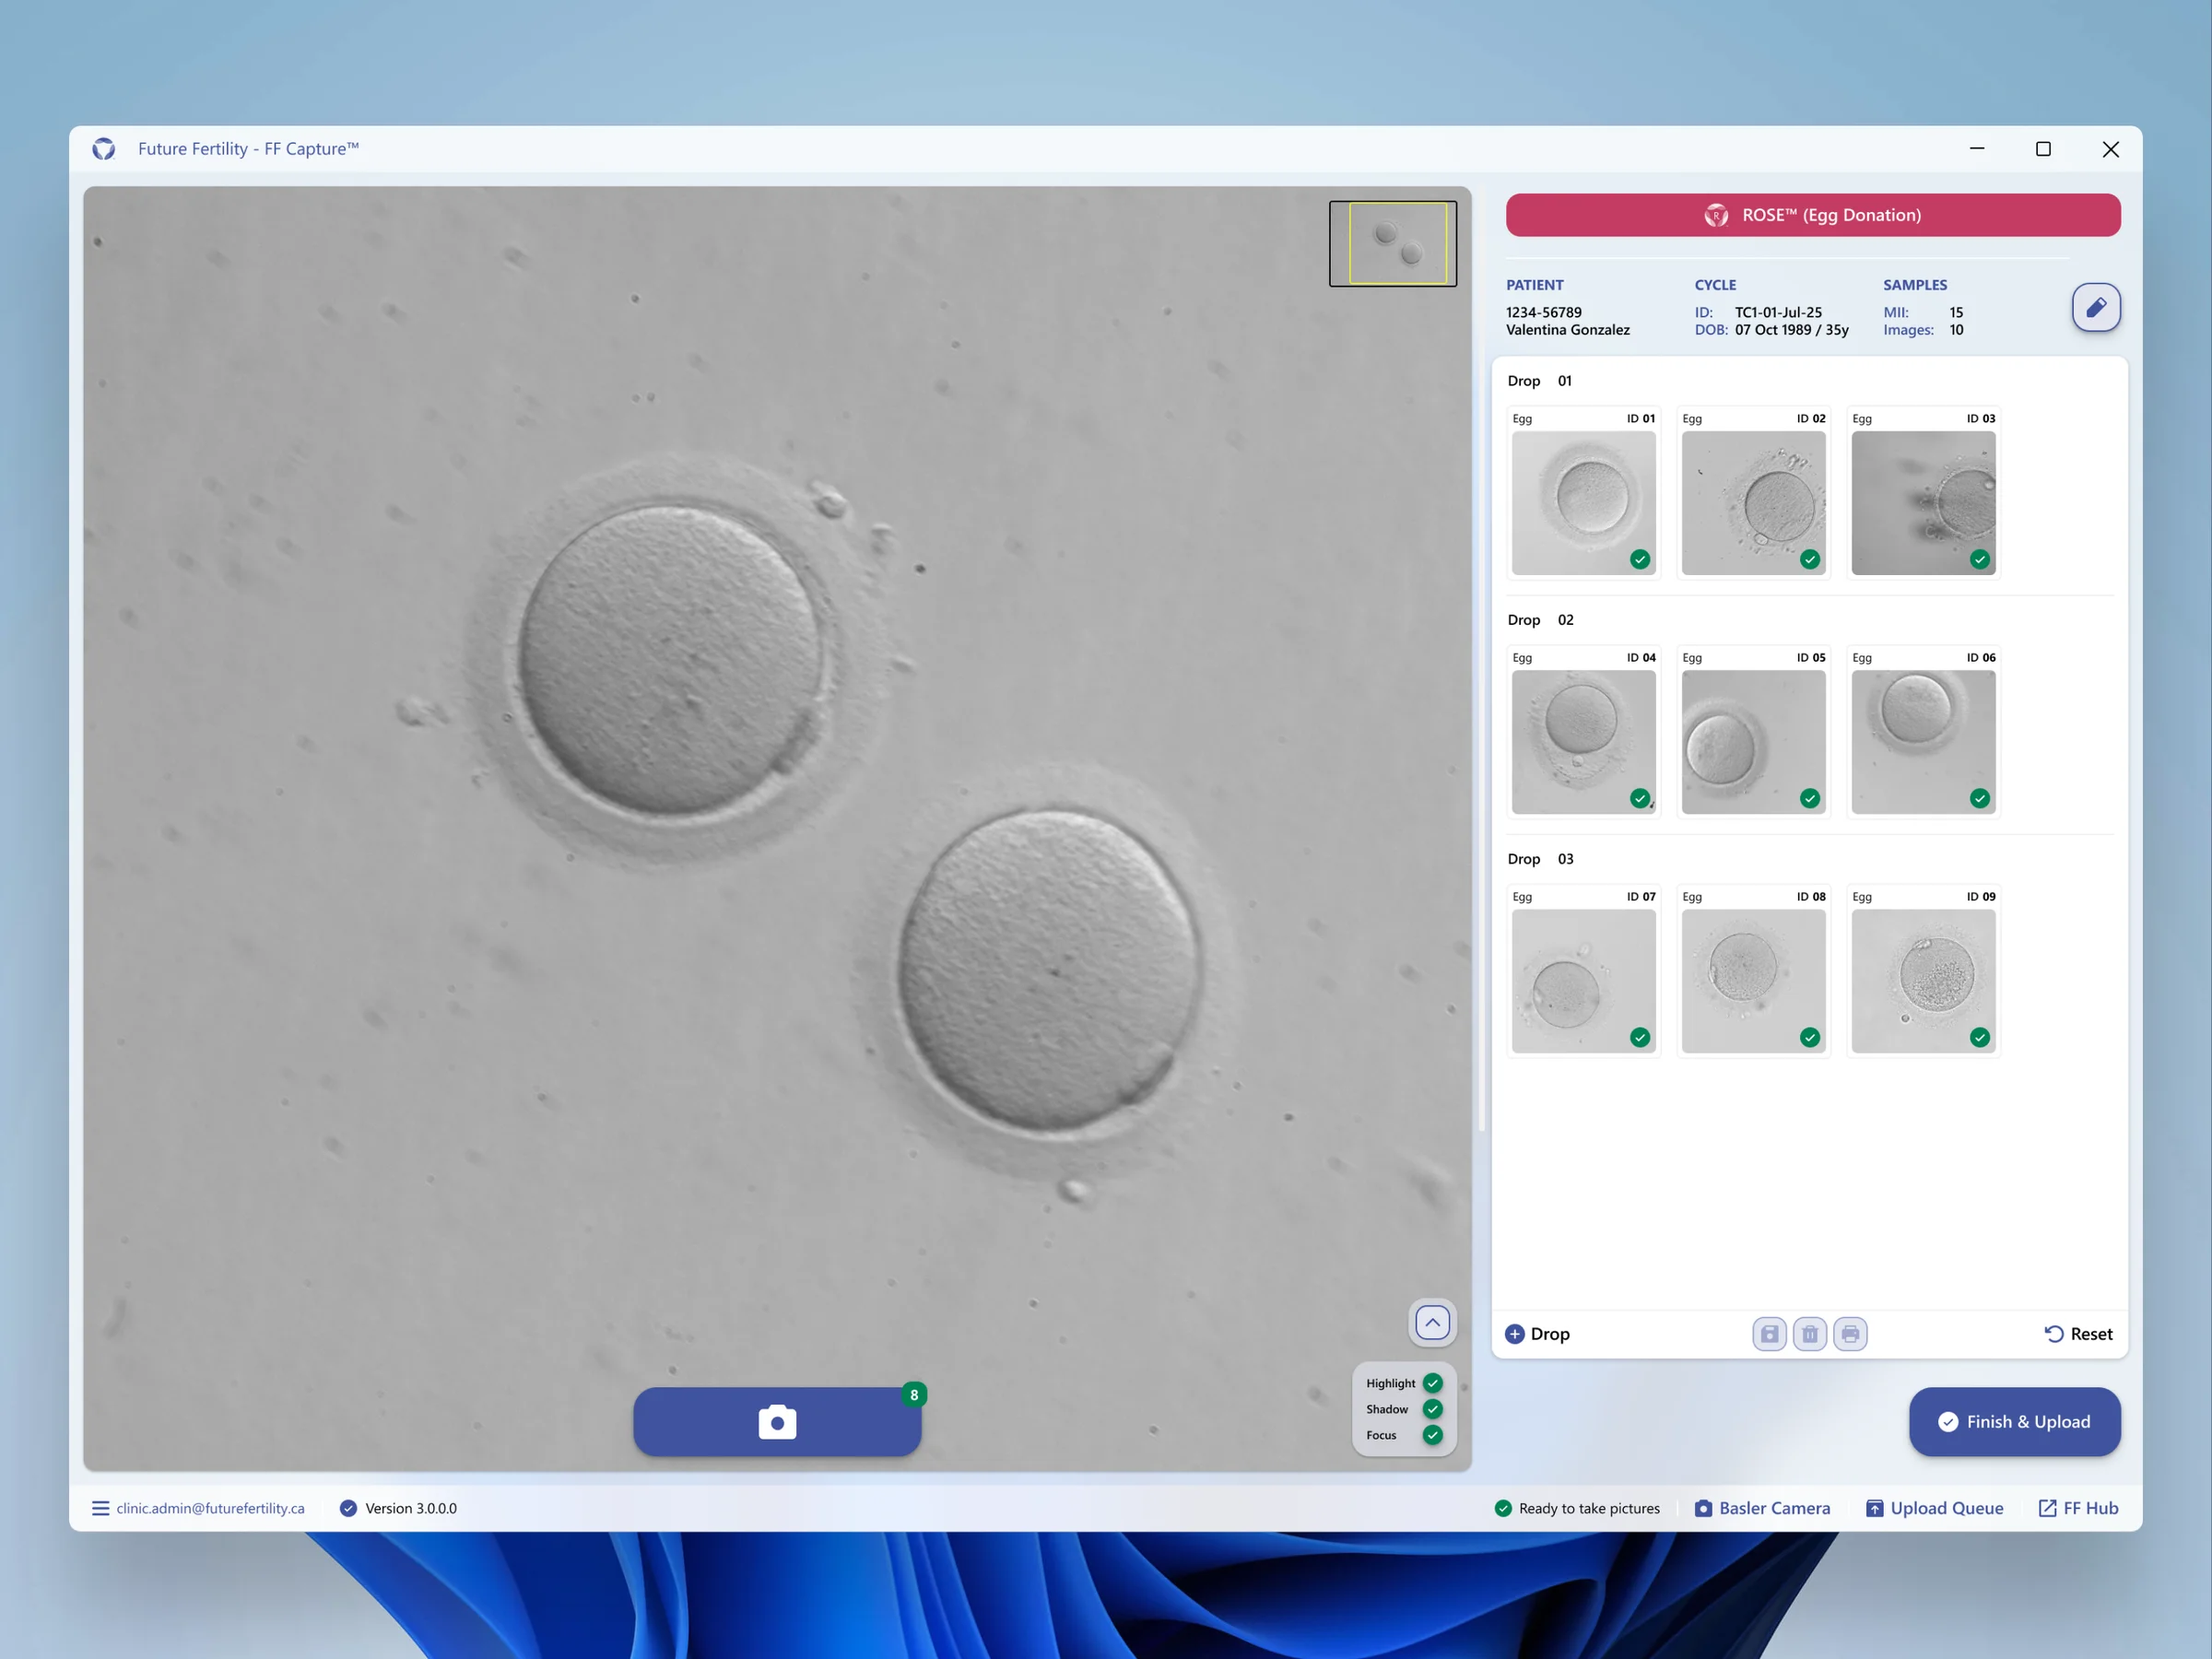Click the Focus check indicator

click(1432, 1435)
